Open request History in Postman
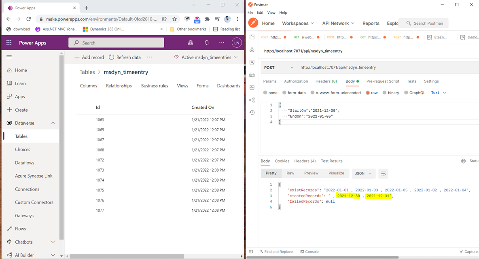479x259 pixels. point(252,112)
